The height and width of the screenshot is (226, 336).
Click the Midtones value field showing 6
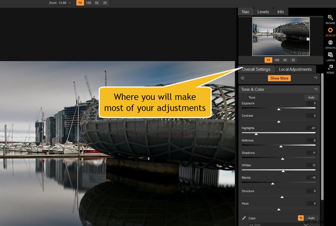click(x=311, y=141)
